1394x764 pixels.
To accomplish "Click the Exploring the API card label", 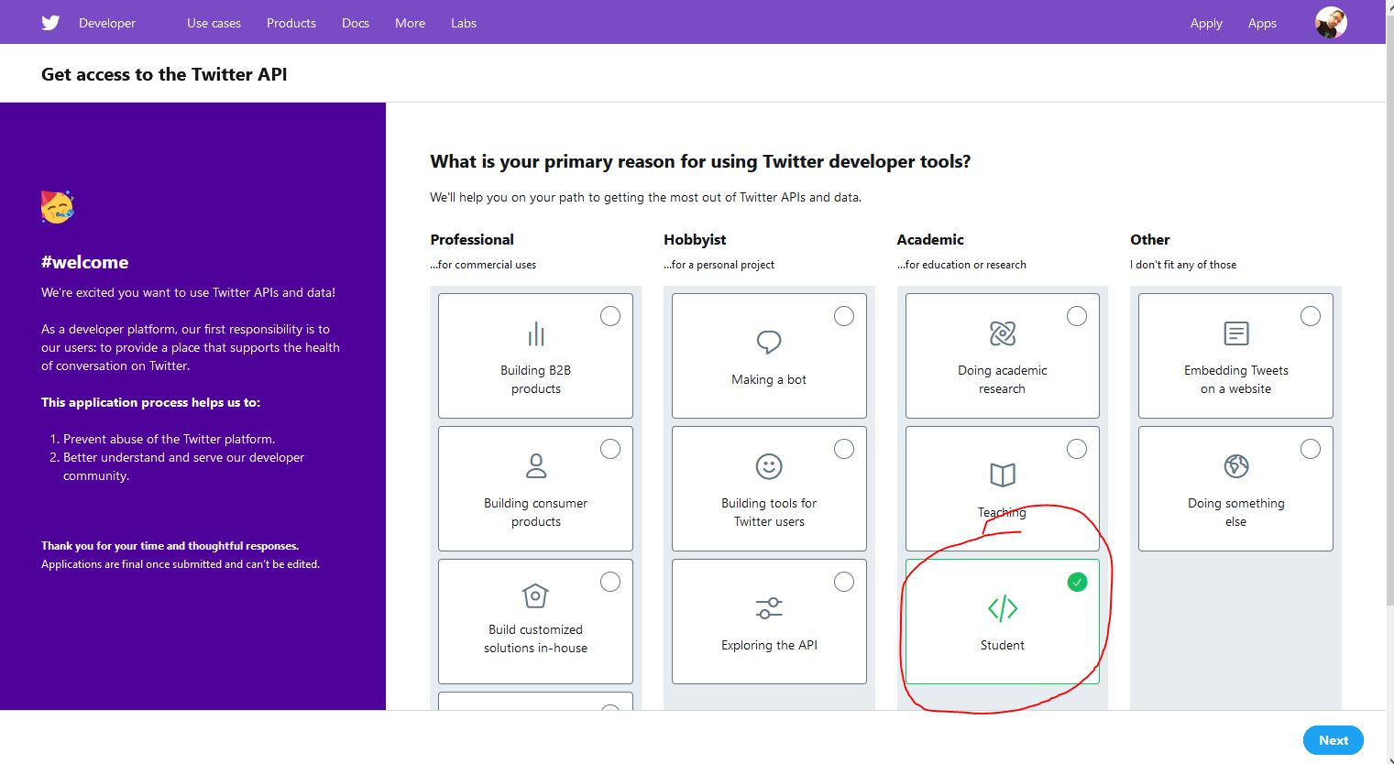I will (769, 645).
